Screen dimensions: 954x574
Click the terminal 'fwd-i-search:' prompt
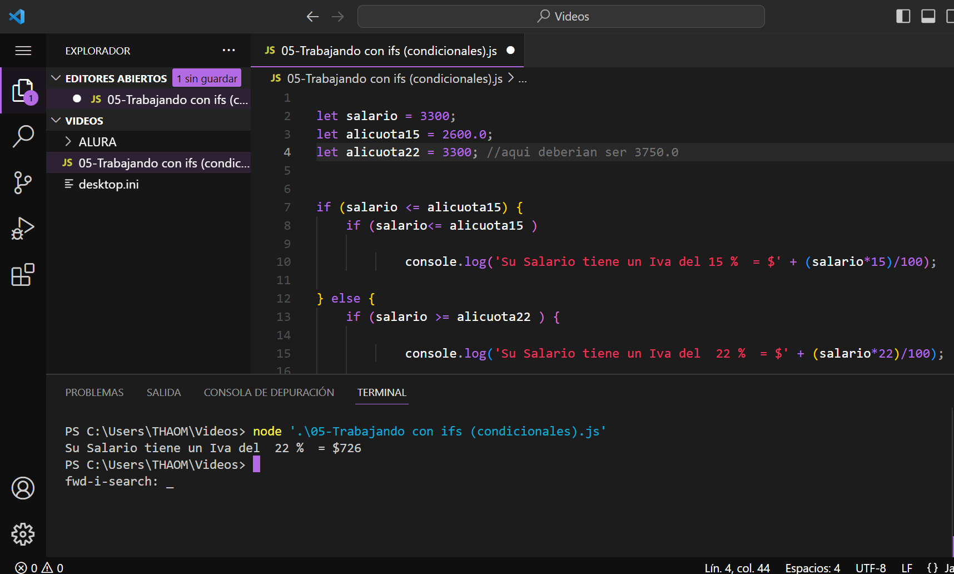point(111,482)
